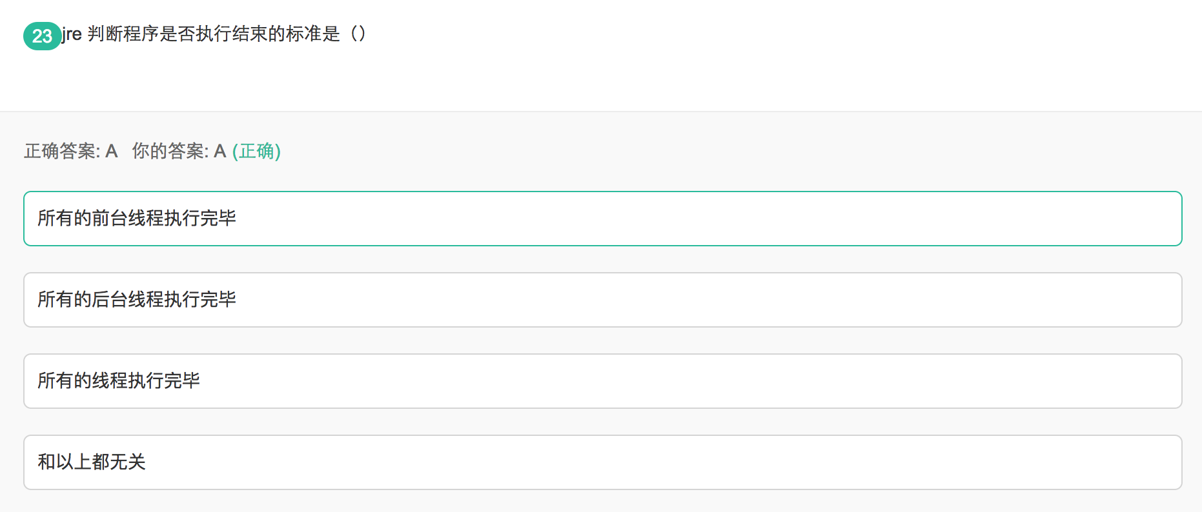Select option 所有的前台线程执行完毕
The height and width of the screenshot is (512, 1202).
tap(602, 219)
